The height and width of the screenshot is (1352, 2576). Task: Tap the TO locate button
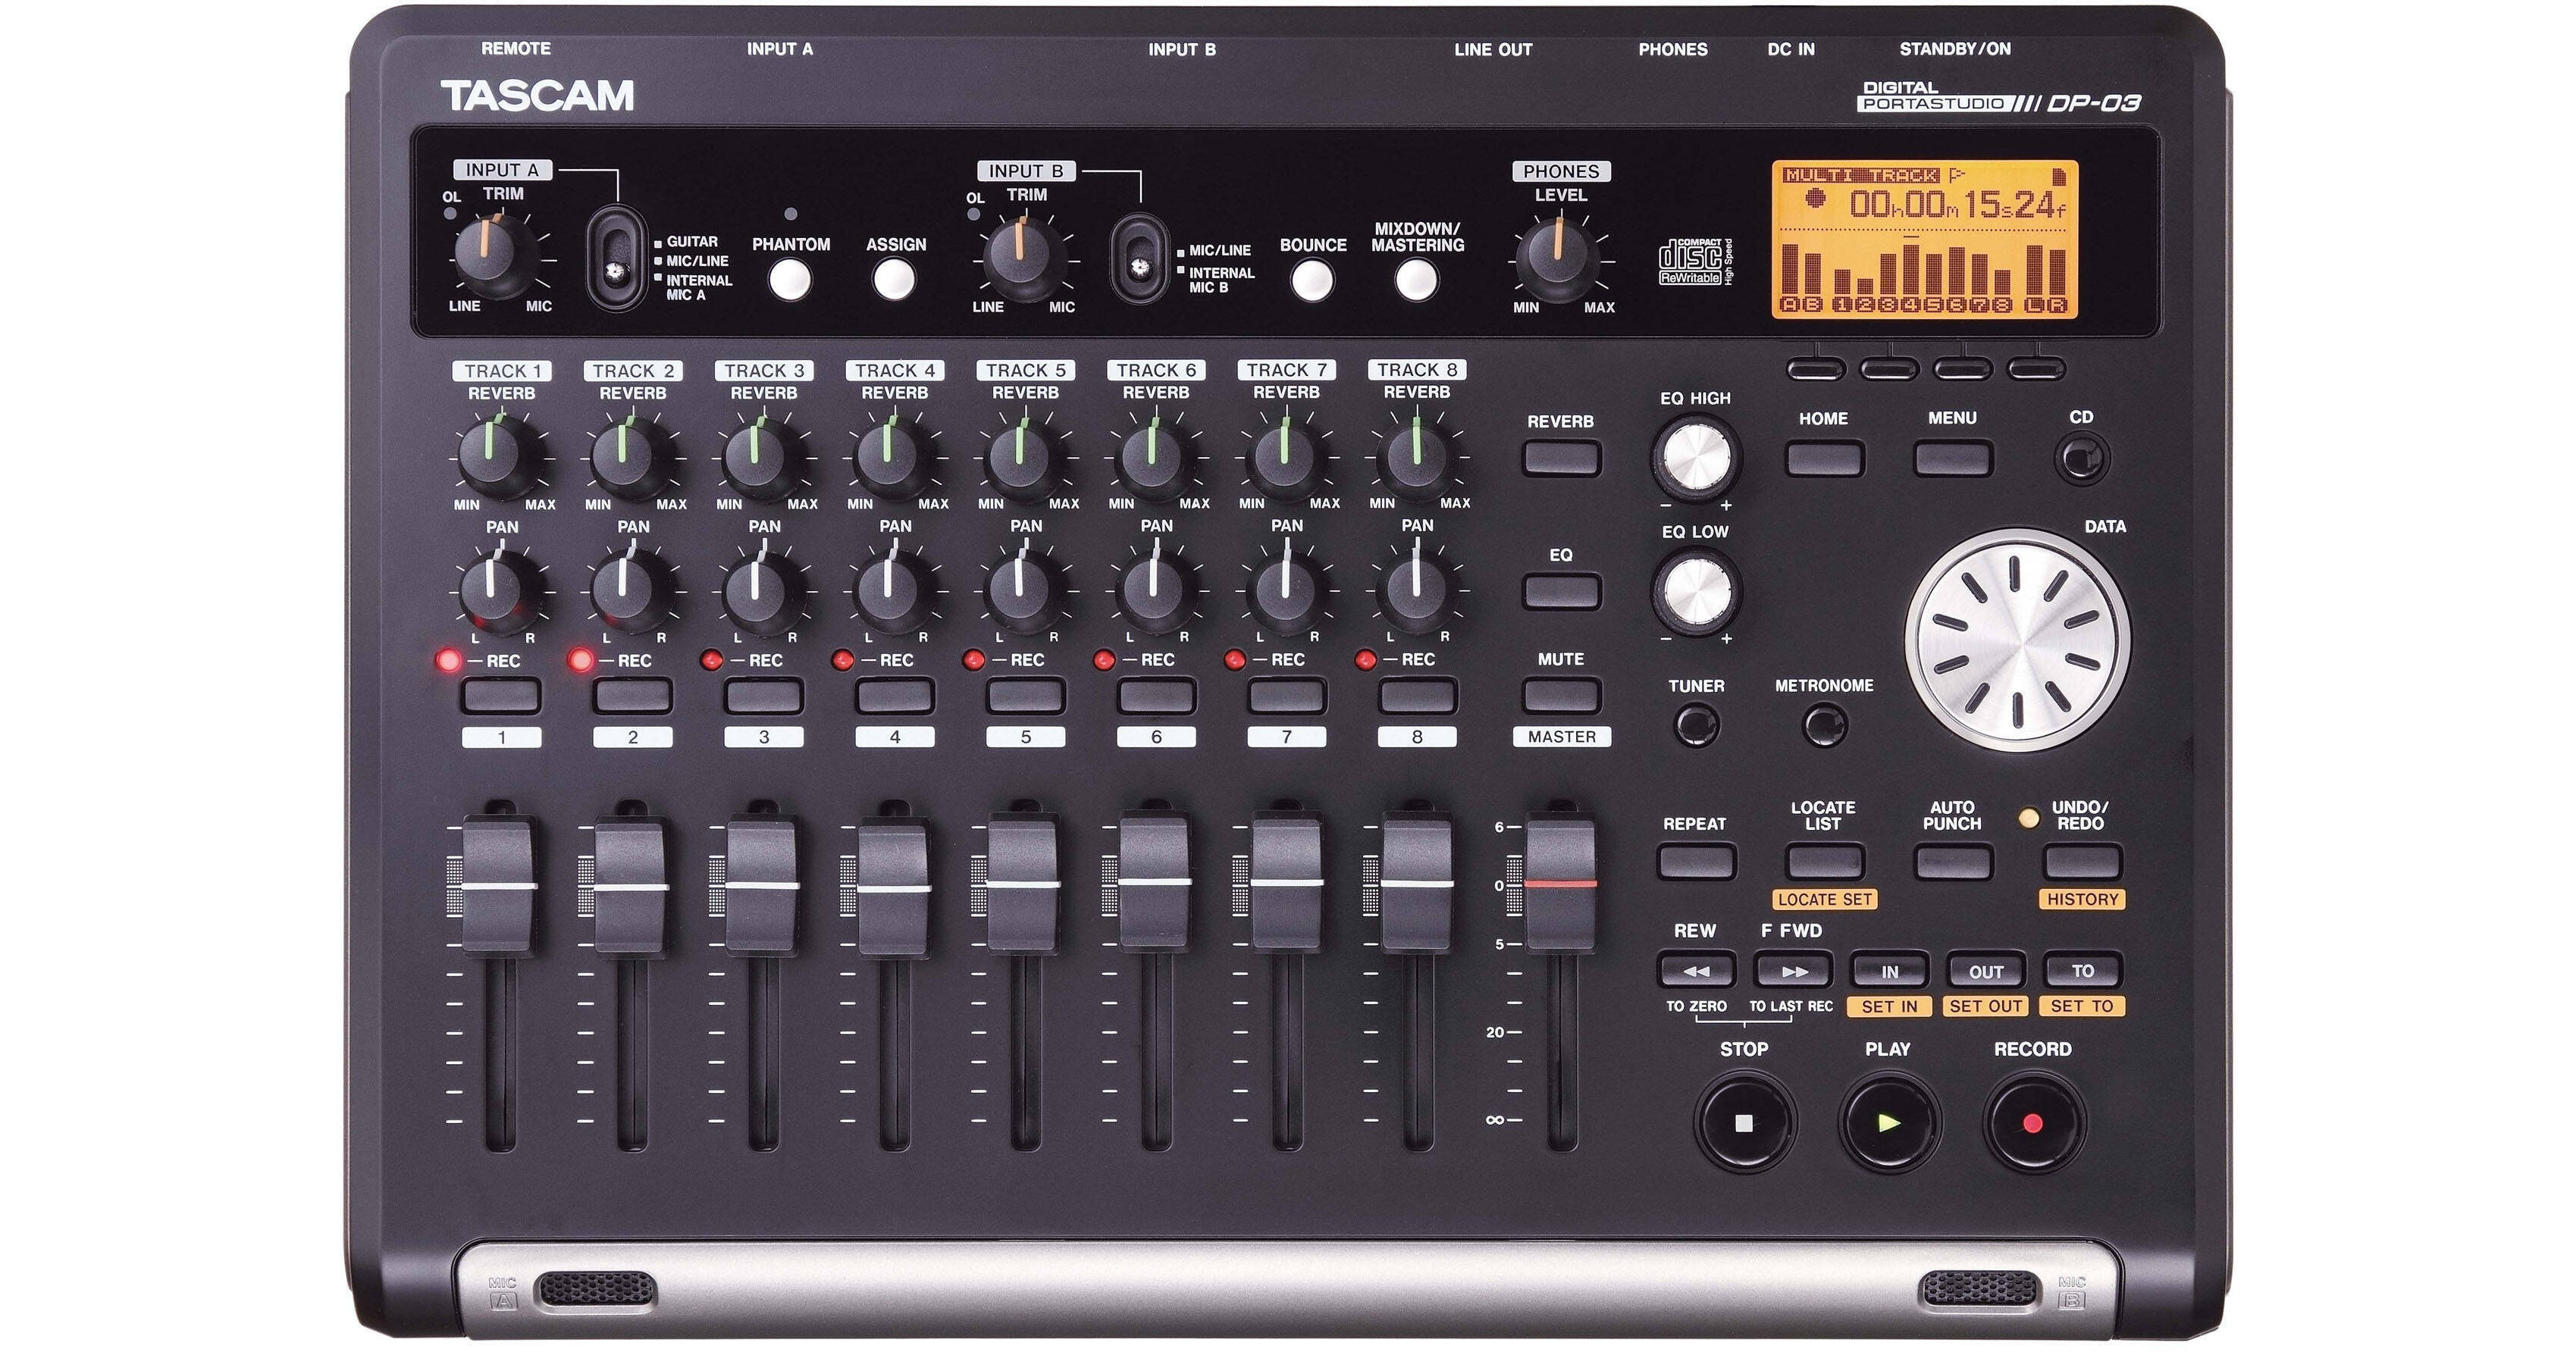pyautogui.click(x=2083, y=970)
